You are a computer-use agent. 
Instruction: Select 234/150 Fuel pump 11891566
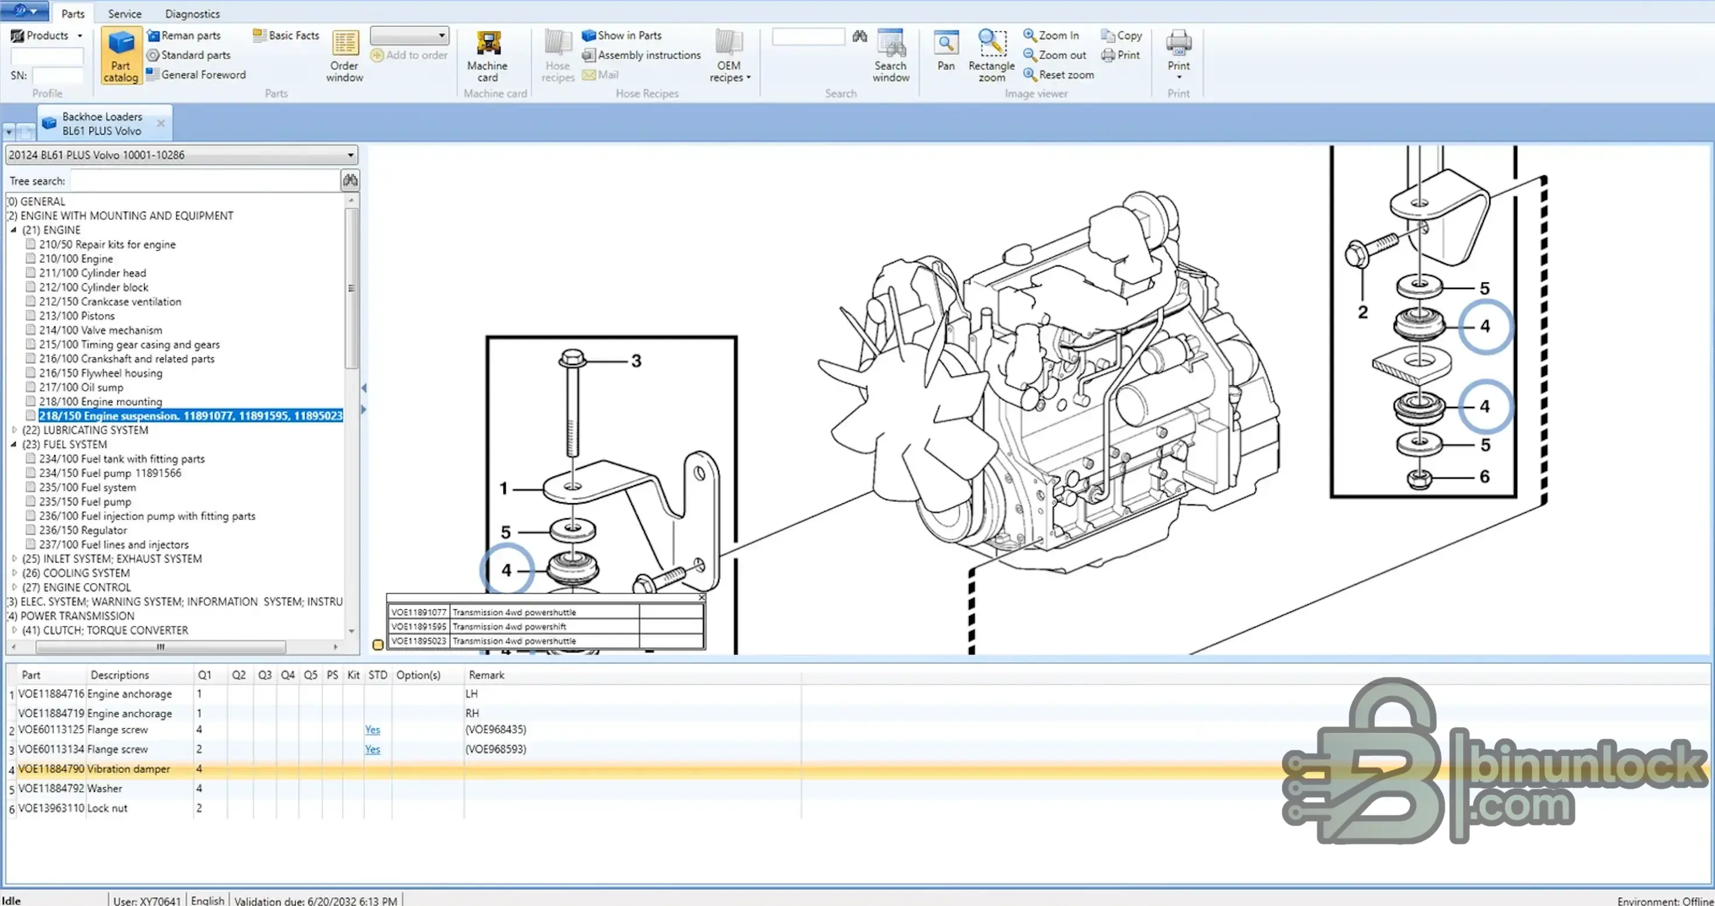click(110, 473)
